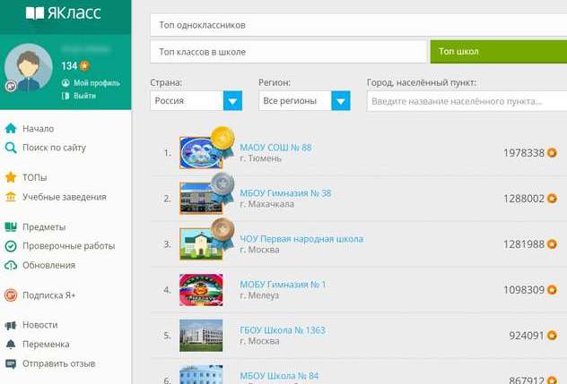Click the cloud icon beside Обновления

point(11,265)
